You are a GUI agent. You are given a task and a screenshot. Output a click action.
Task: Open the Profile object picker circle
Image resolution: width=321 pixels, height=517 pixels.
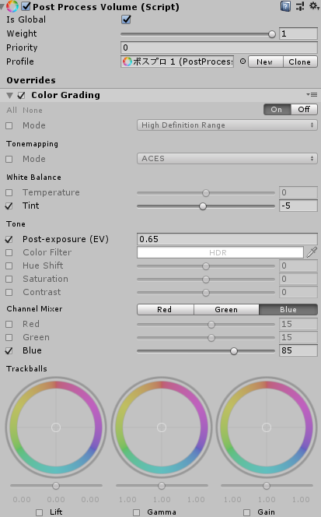(242, 62)
